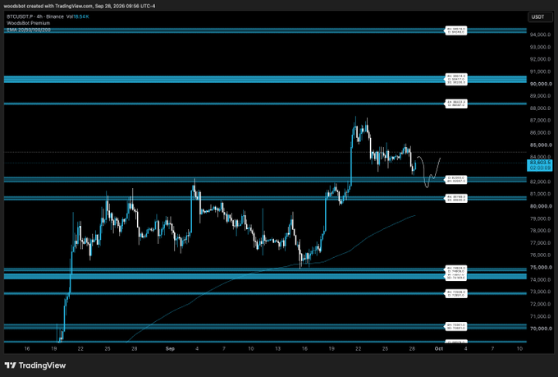Select the level tag just above 88,000
The image size is (558, 377).
[456, 103]
